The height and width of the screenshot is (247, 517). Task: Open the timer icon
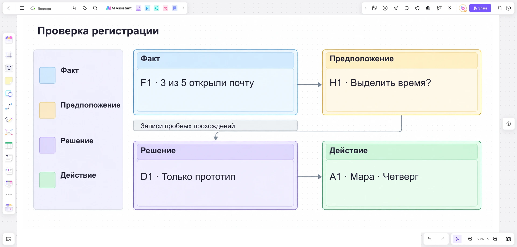pyautogui.click(x=417, y=8)
